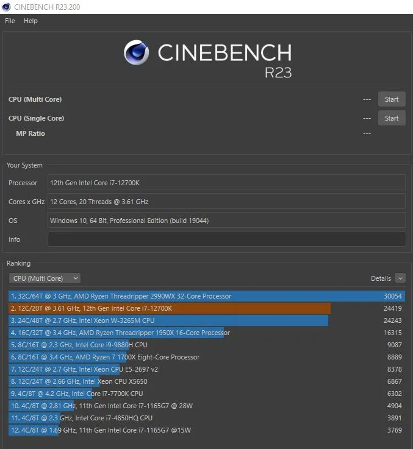Select the Xeon X5650 ranking row
The image size is (413, 449).
[x=206, y=381]
